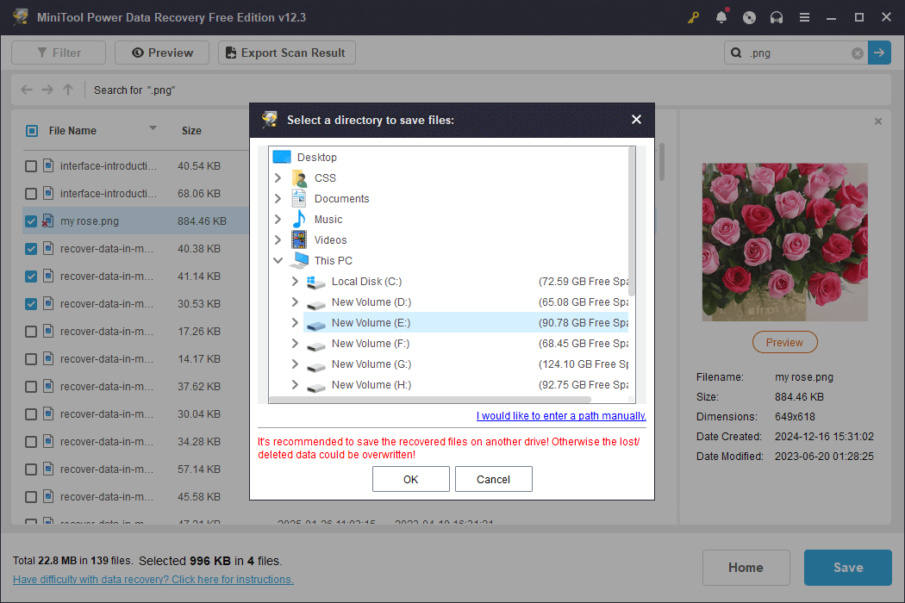Click the rose image preview thumbnail
905x603 pixels.
pos(784,241)
